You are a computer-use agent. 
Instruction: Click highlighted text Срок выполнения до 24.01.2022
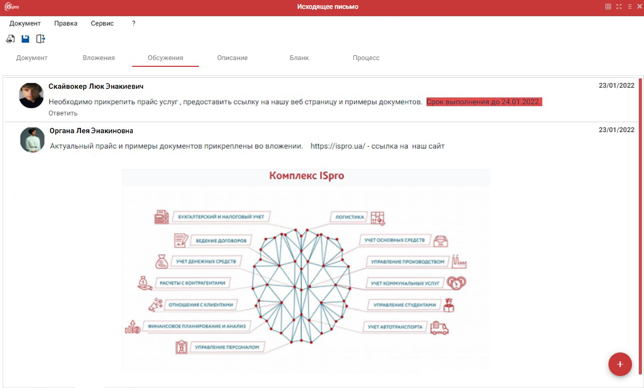click(484, 102)
